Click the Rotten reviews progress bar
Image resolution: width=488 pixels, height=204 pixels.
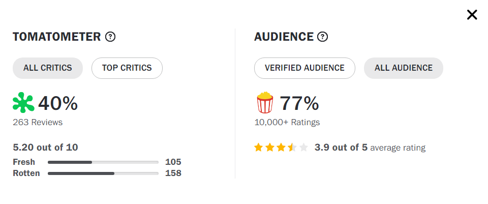pos(103,173)
